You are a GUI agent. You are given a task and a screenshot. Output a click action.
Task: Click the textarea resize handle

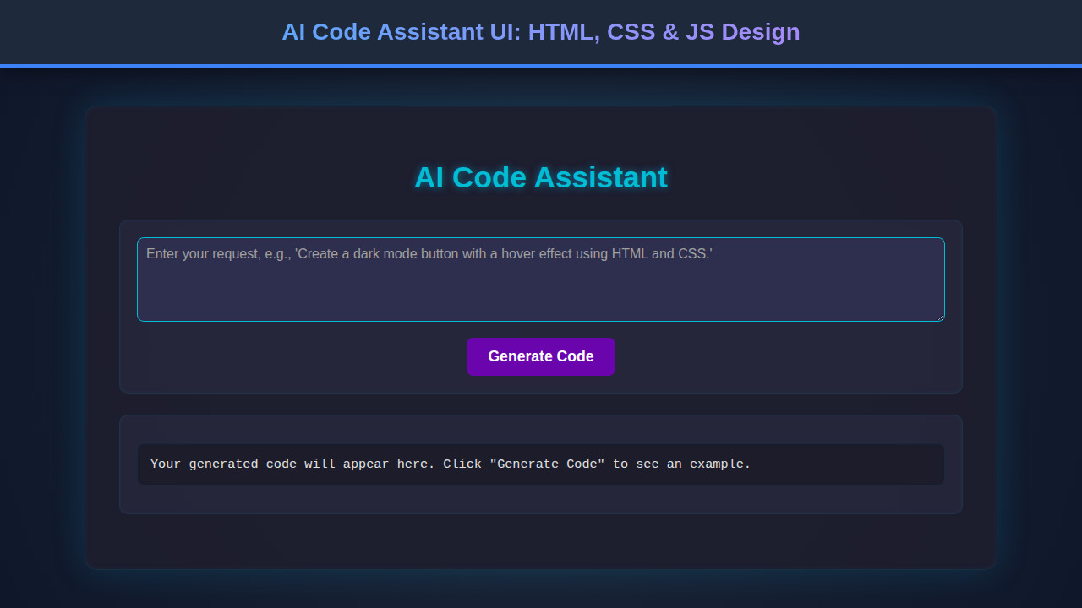click(x=940, y=317)
